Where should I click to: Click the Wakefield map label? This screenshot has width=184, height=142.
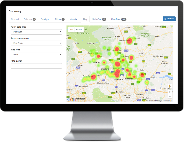119,79
